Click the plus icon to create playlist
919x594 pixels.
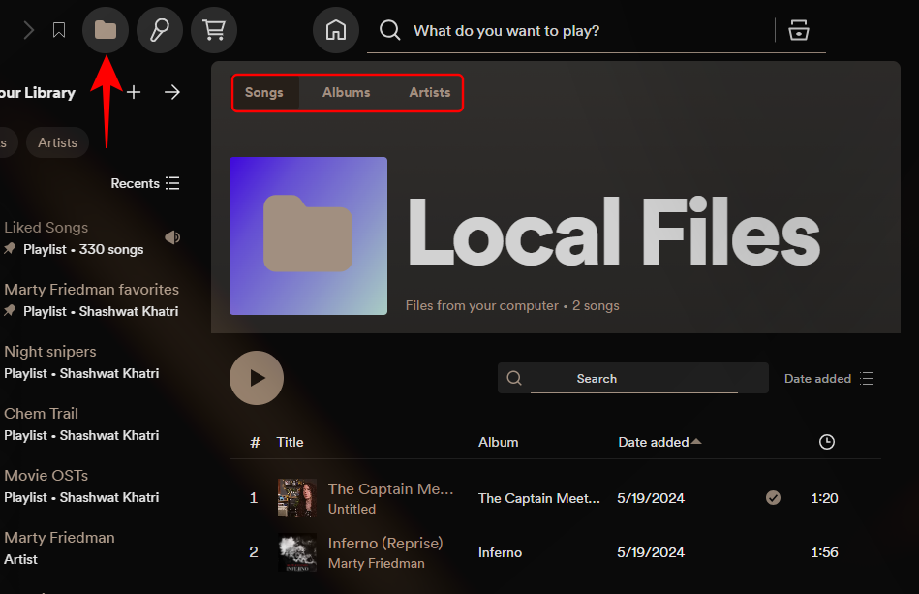coord(134,92)
